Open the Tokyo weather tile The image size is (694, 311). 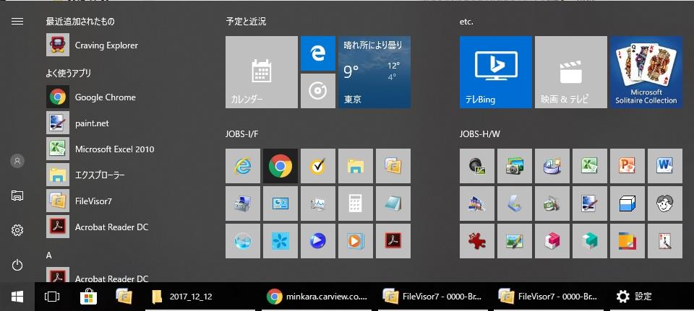(374, 72)
